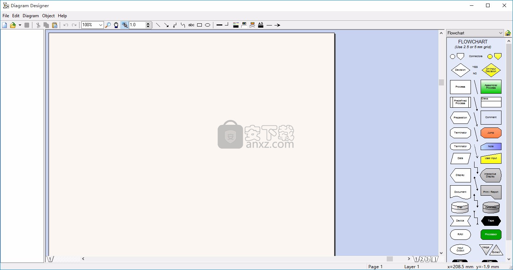Pick the Decision diamond shape

(x=460, y=70)
